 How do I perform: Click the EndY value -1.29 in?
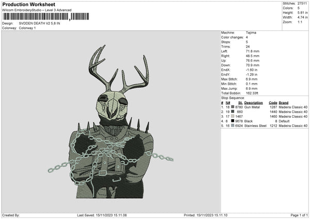click(x=252, y=75)
